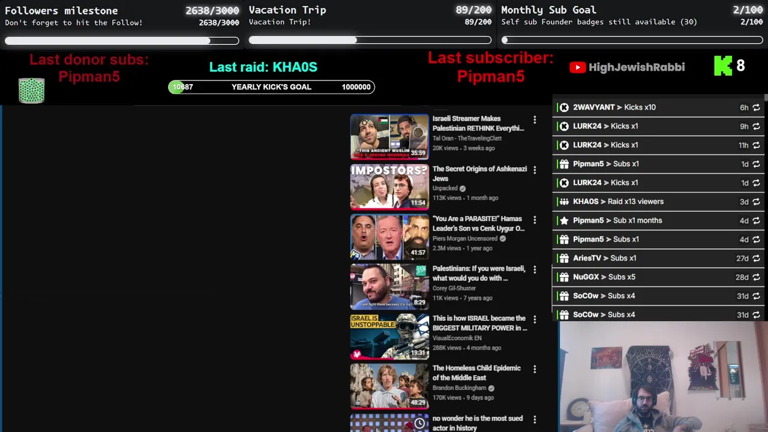Click "Last raid: KHA0S" text
The height and width of the screenshot is (432, 768).
pos(263,67)
